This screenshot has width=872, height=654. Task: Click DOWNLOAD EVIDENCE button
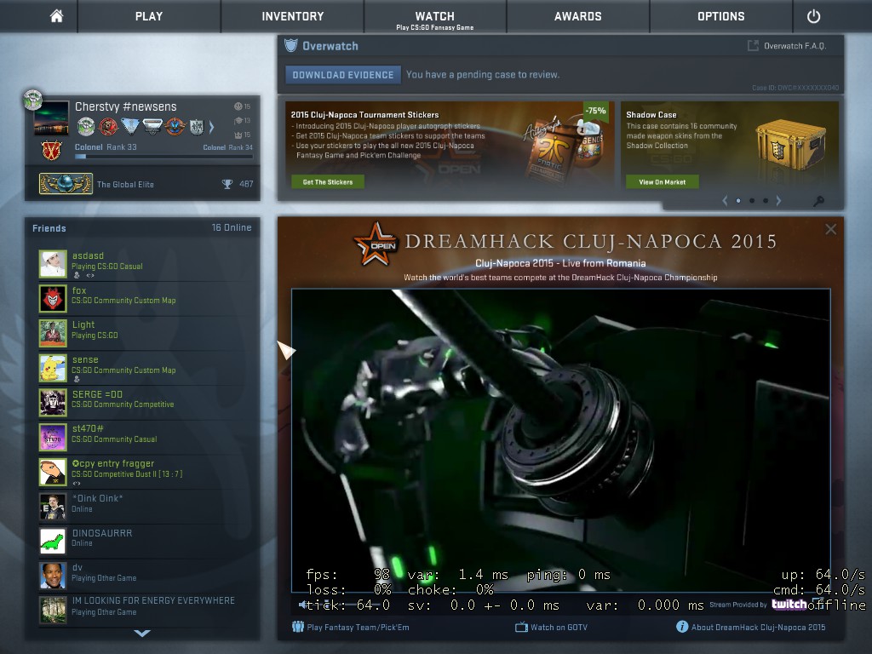pyautogui.click(x=343, y=75)
